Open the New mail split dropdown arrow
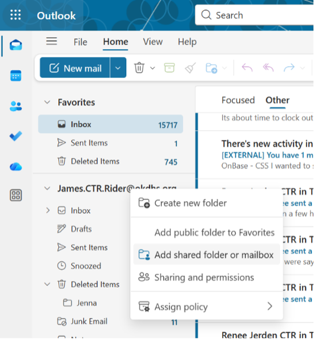This screenshot has width=314, height=340. [x=118, y=68]
